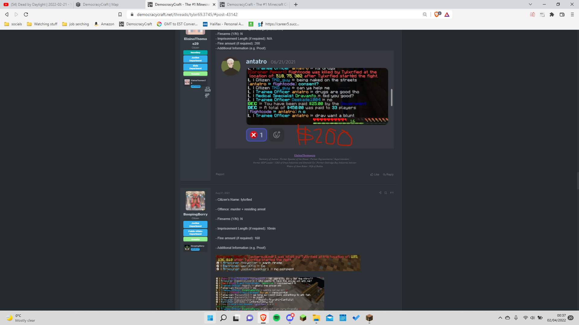This screenshot has height=325, width=579.
Task: Share post #11 icon
Action: point(380,193)
